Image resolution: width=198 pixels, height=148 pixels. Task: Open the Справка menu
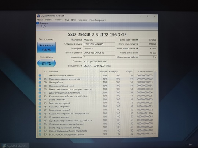pos(83,20)
